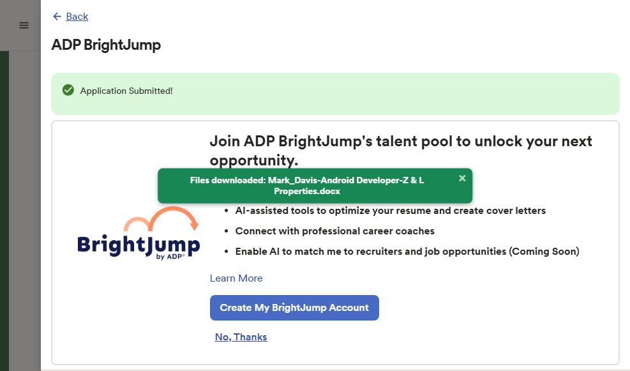Image resolution: width=630 pixels, height=371 pixels.
Task: Open the hamburger menu
Action: click(x=24, y=26)
